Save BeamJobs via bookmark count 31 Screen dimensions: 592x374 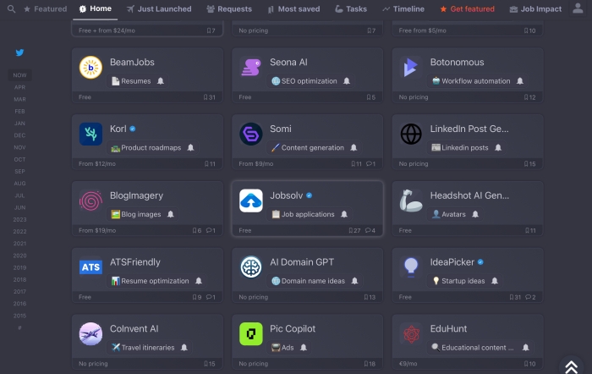pyautogui.click(x=209, y=97)
